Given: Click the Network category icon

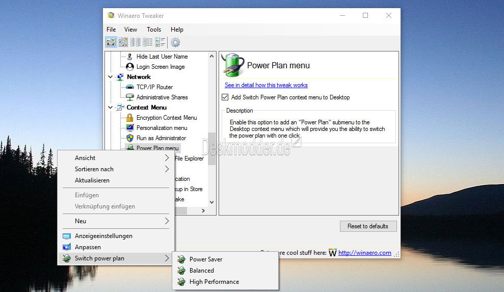Looking at the screenshot, I should (120, 77).
